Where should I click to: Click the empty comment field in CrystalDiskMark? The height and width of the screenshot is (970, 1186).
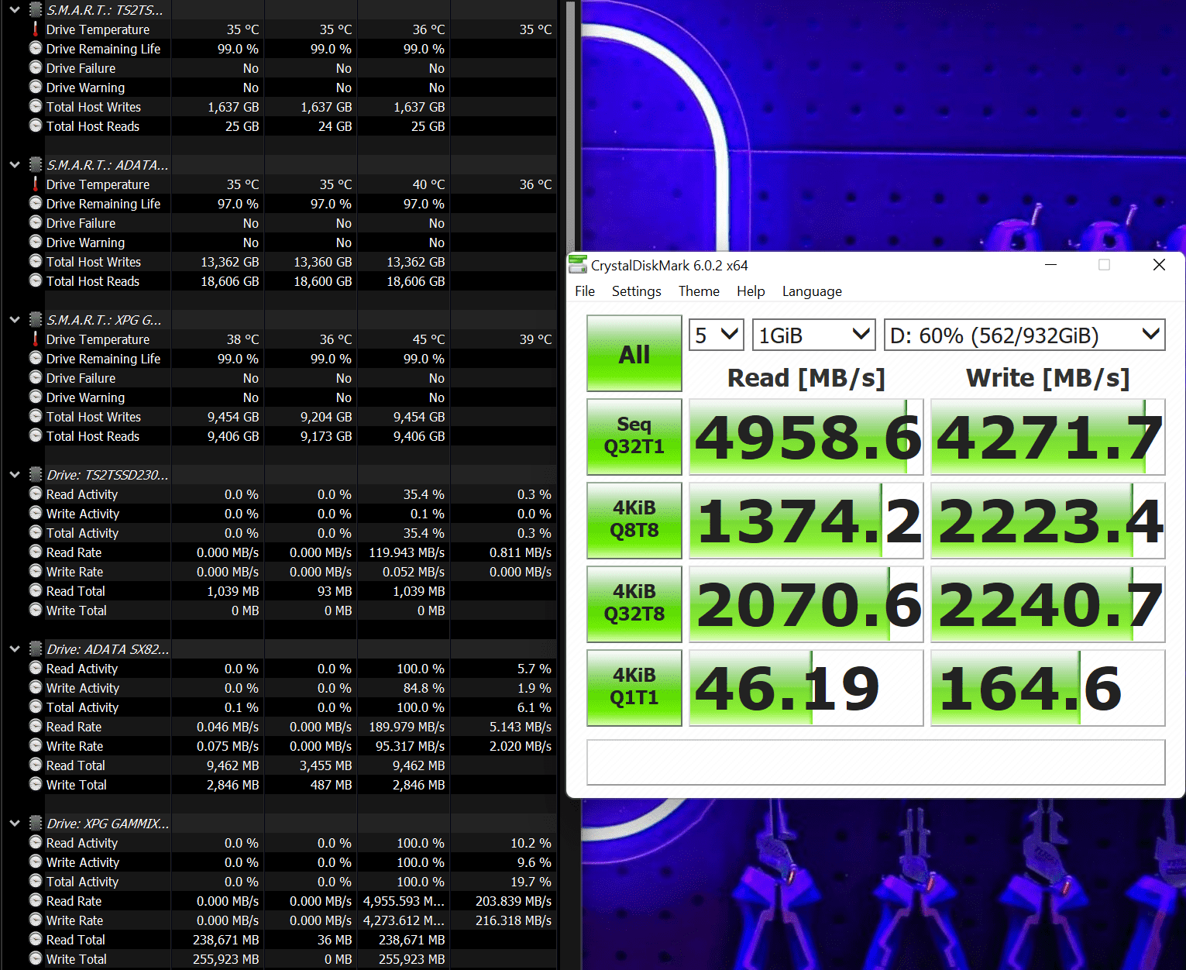click(876, 762)
